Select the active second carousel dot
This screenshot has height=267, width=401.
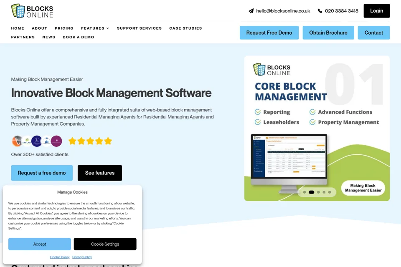[x=312, y=192]
